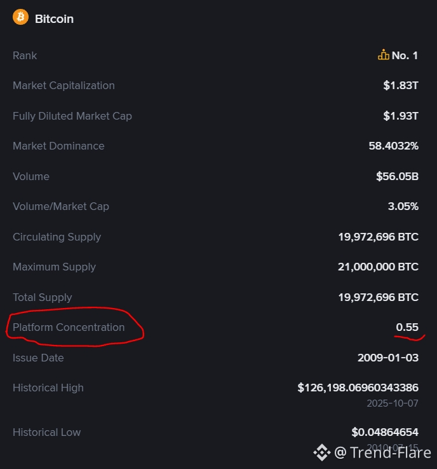Click the Bitcoin title text
This screenshot has width=437, height=469.
click(54, 19)
